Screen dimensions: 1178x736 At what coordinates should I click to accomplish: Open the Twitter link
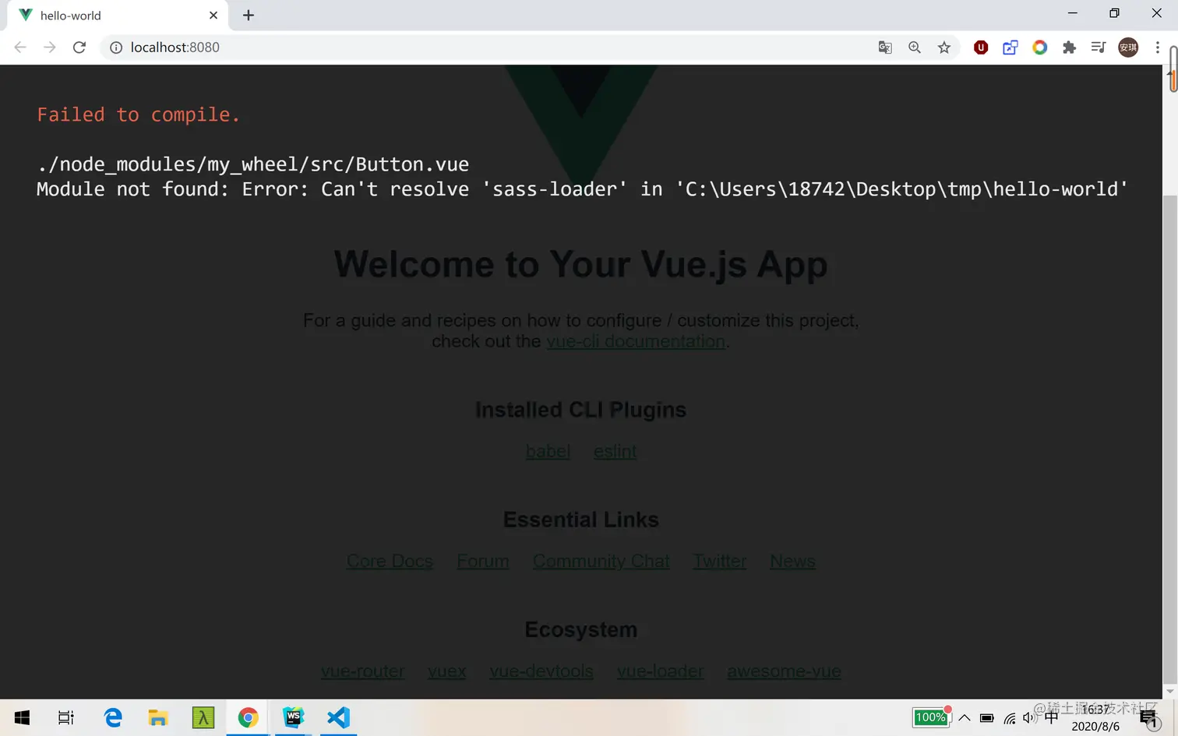click(720, 562)
